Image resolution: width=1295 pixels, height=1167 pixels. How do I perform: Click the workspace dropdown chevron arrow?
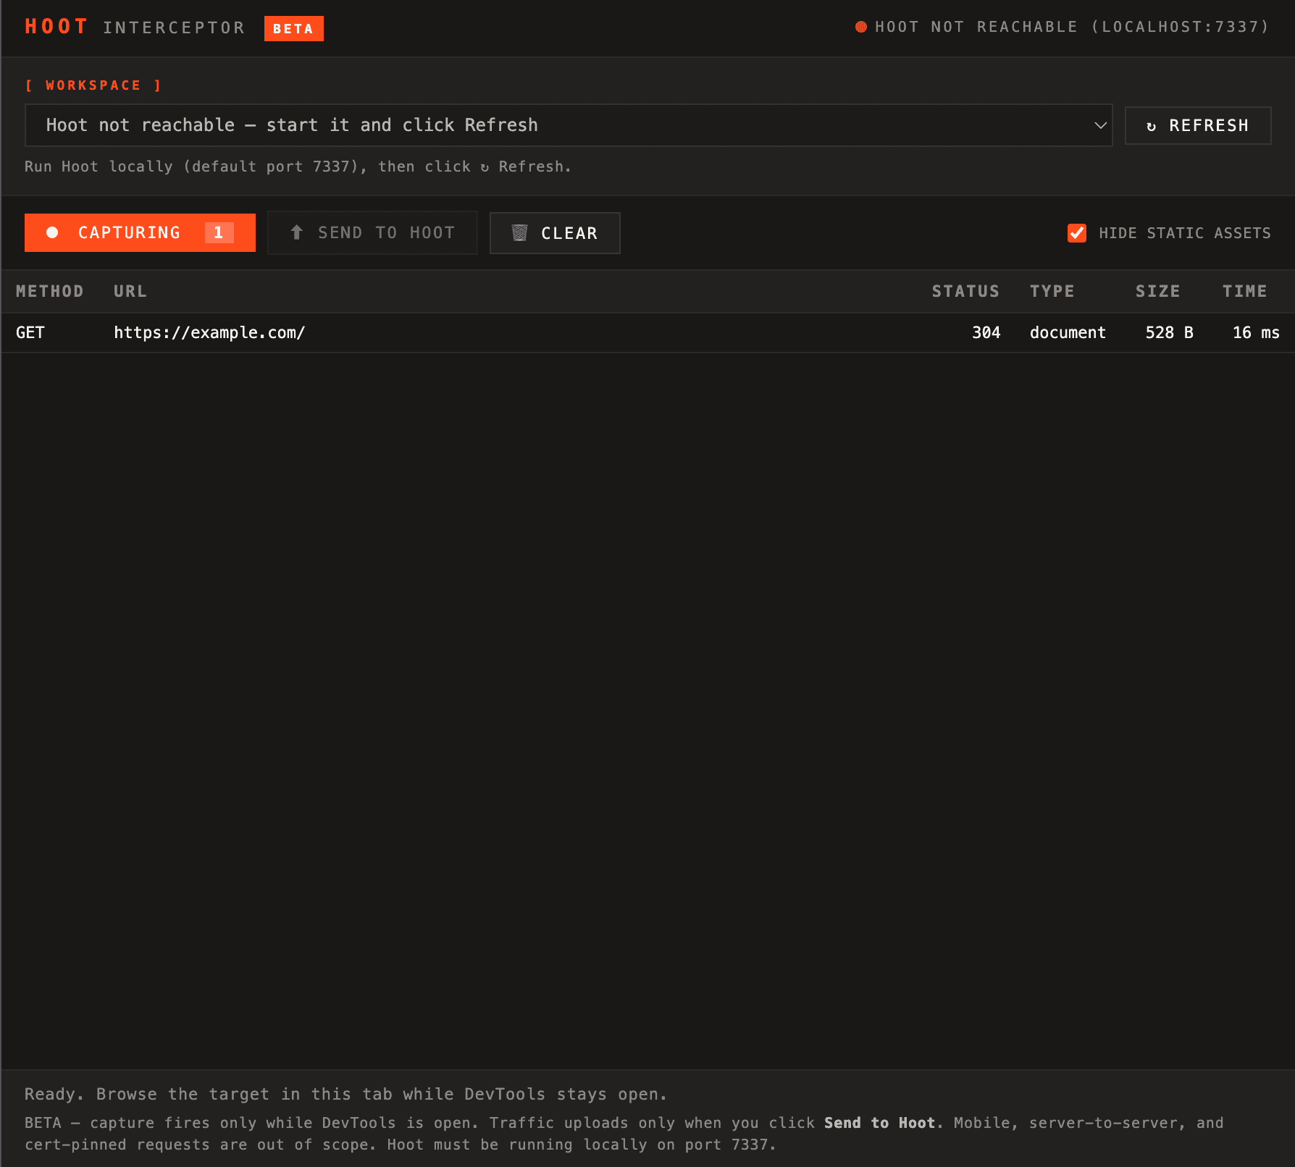(1100, 125)
